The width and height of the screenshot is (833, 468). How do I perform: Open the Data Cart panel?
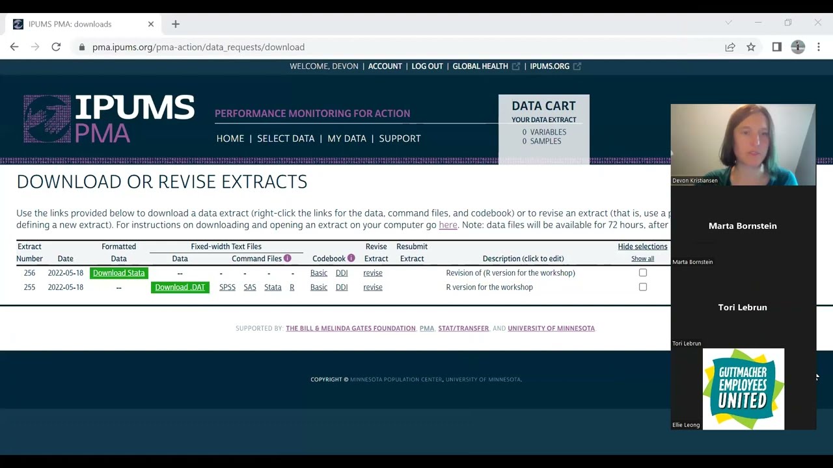coord(544,129)
